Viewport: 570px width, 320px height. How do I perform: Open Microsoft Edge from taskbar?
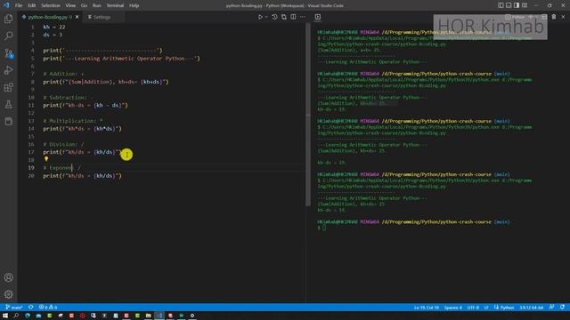(x=28, y=316)
